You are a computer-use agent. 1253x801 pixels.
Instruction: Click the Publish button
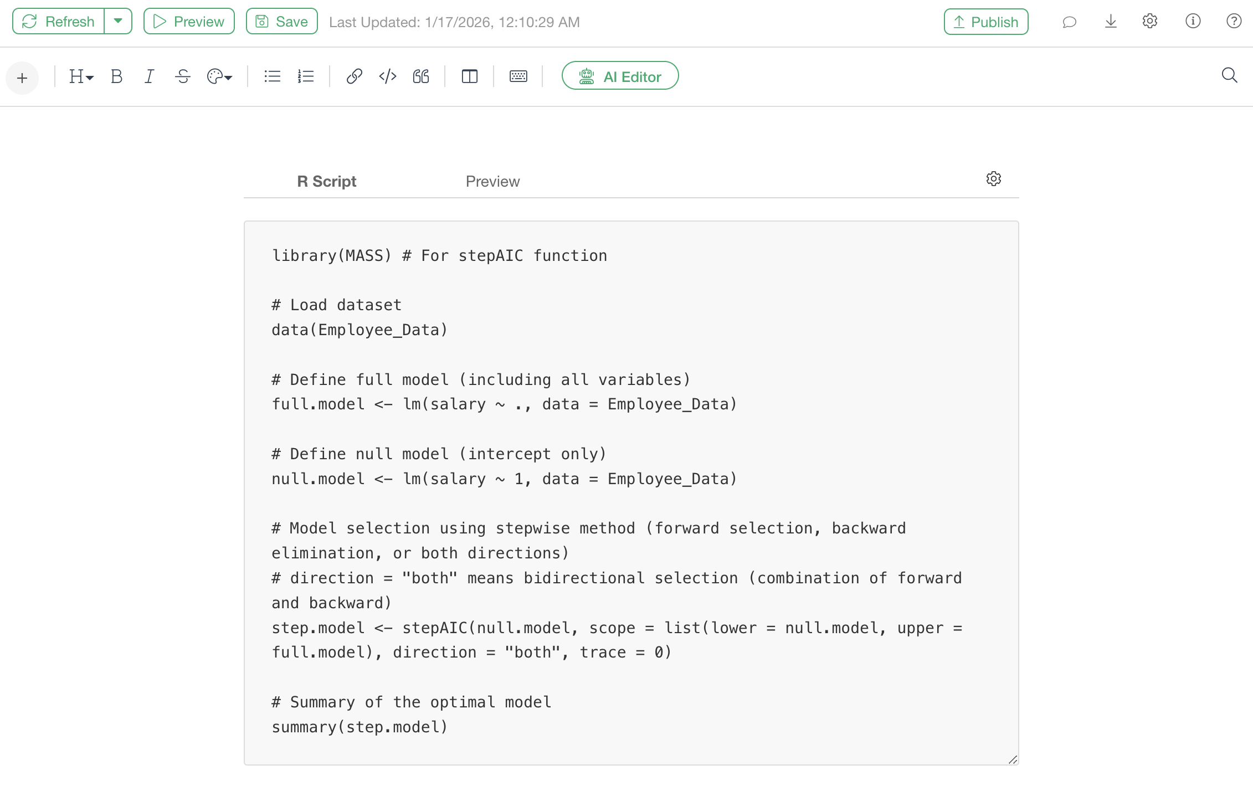click(986, 22)
